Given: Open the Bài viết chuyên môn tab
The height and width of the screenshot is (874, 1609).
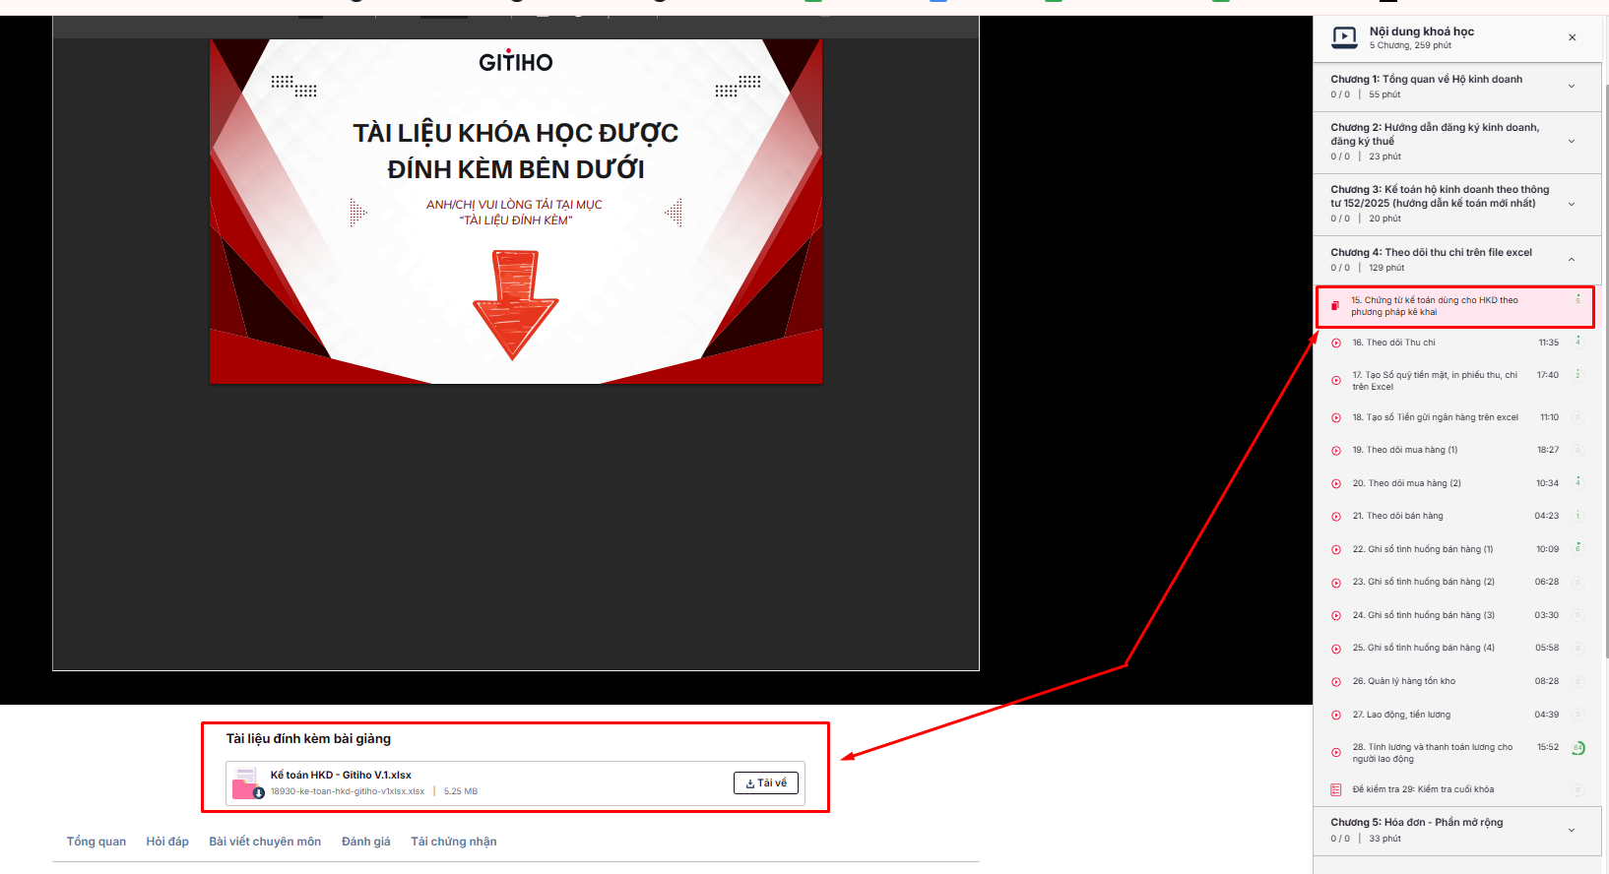Looking at the screenshot, I should 265,842.
